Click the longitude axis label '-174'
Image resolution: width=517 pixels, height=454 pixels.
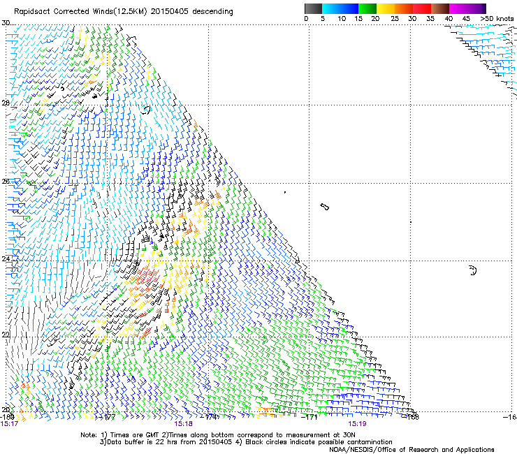[x=209, y=417]
